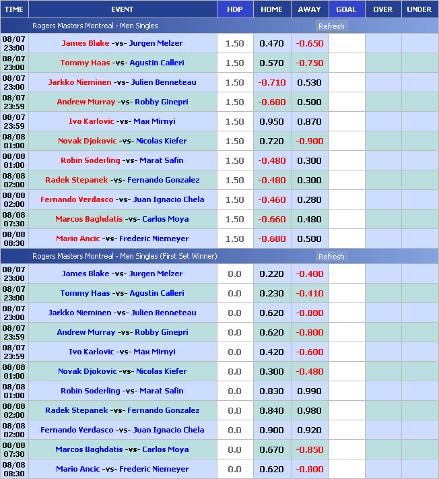
Task: Select away odds -0.650 for Jurgen Melzer
Action: pyautogui.click(x=309, y=44)
